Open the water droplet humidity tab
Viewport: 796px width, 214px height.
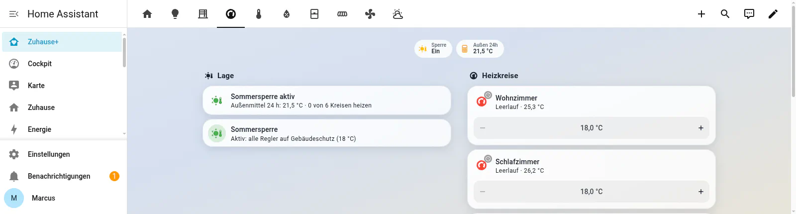[287, 14]
